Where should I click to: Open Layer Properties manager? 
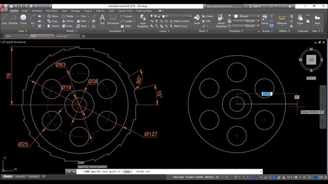pyautogui.click(x=142, y=21)
